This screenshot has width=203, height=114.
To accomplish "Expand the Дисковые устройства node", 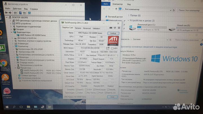I will (12, 38).
